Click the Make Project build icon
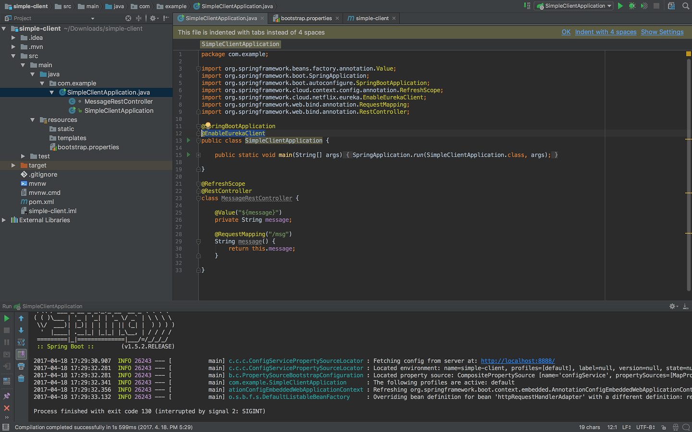This screenshot has height=432, width=692. [527, 6]
